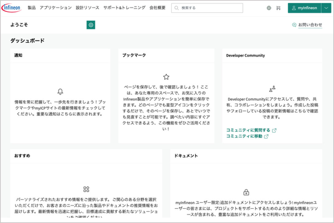334x223 pixels.
Task: Follow the コミュニティに質問する link
Action: (x=248, y=130)
